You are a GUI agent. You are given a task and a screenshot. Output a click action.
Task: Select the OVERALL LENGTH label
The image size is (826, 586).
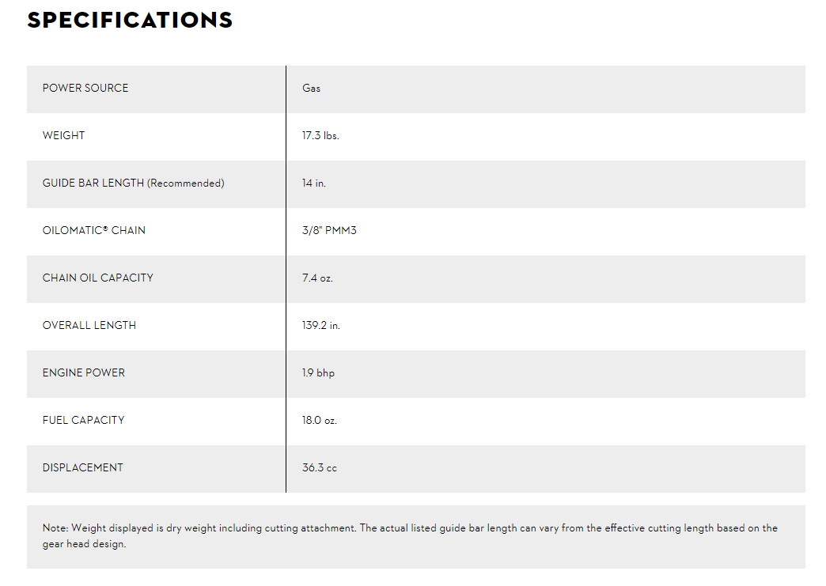(89, 325)
